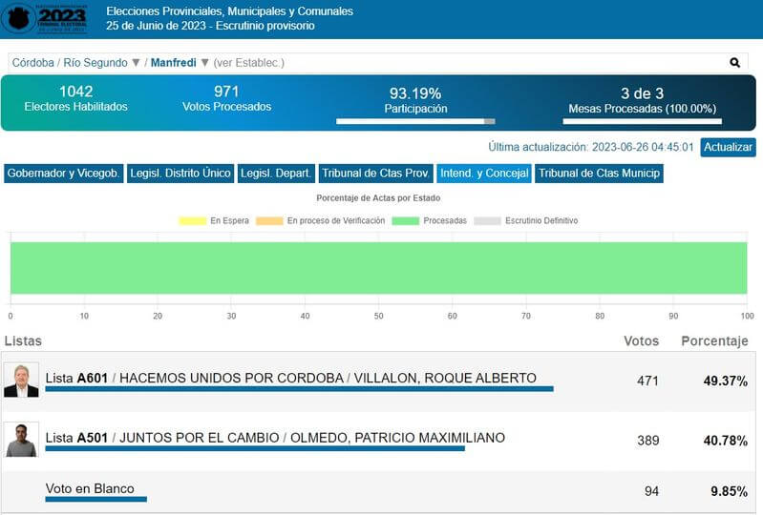763x515 pixels.
Task: Select Tribunal de Ctas Prov. tab
Action: point(375,174)
